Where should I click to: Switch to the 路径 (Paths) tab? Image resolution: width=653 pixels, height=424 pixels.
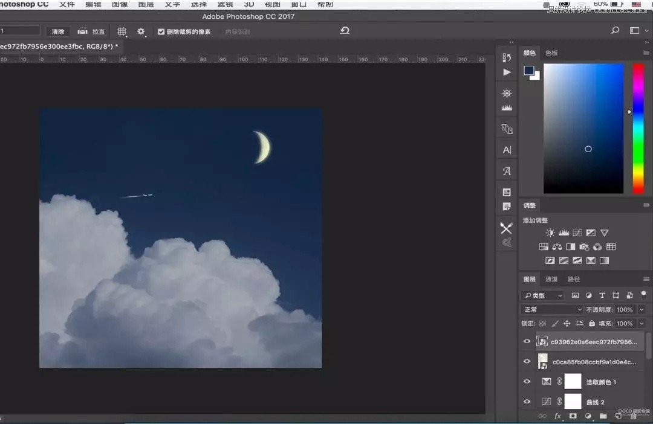coord(574,279)
